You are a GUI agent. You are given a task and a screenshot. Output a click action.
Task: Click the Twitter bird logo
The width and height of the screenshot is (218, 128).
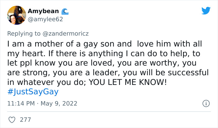[x=206, y=11]
